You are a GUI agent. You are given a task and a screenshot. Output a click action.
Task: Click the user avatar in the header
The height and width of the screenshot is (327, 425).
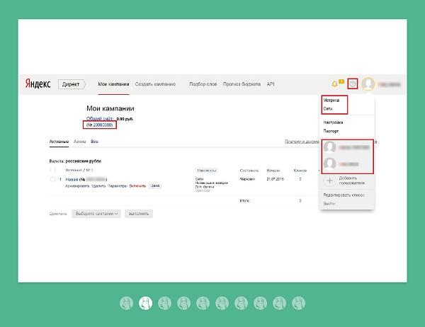point(368,84)
